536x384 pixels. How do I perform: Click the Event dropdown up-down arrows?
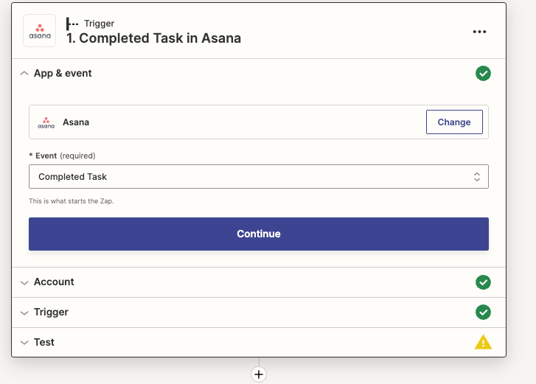pyautogui.click(x=477, y=177)
